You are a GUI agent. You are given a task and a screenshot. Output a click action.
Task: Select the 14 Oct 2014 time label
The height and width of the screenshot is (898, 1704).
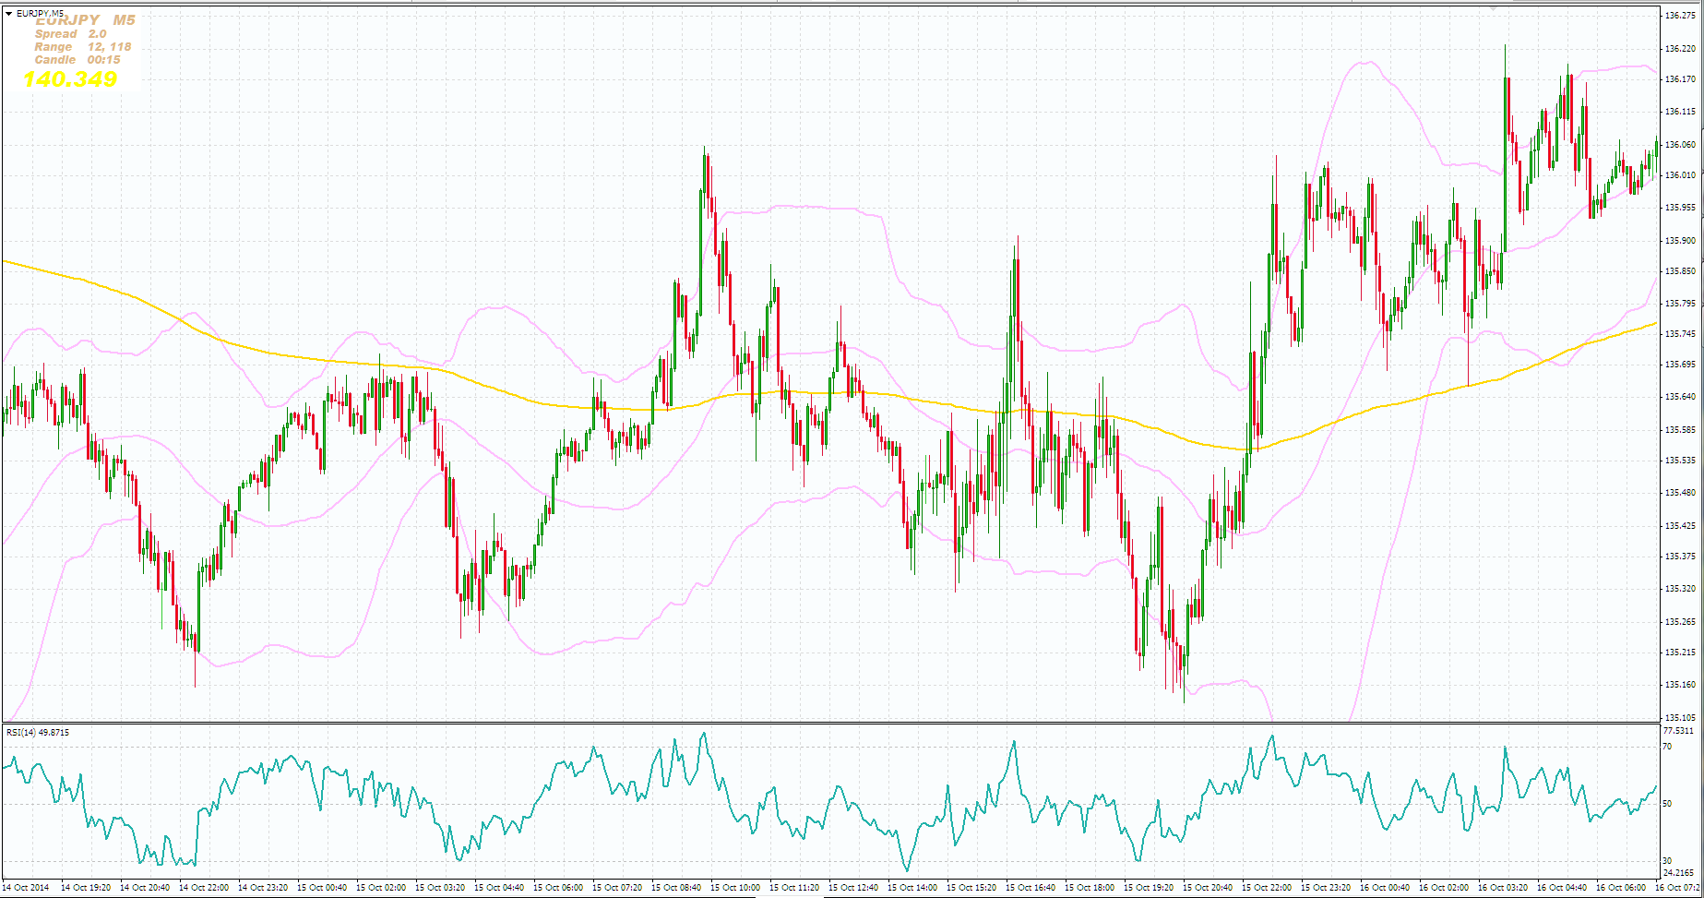pos(26,888)
